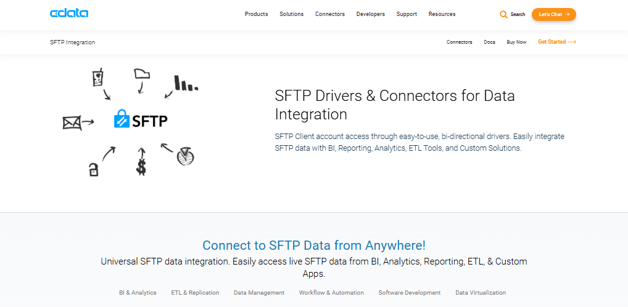Click the hand-drawn envelope icon

point(72,122)
